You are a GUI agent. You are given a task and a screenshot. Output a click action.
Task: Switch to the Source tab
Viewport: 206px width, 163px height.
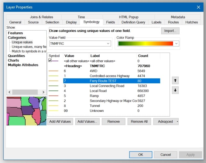(x=33, y=22)
